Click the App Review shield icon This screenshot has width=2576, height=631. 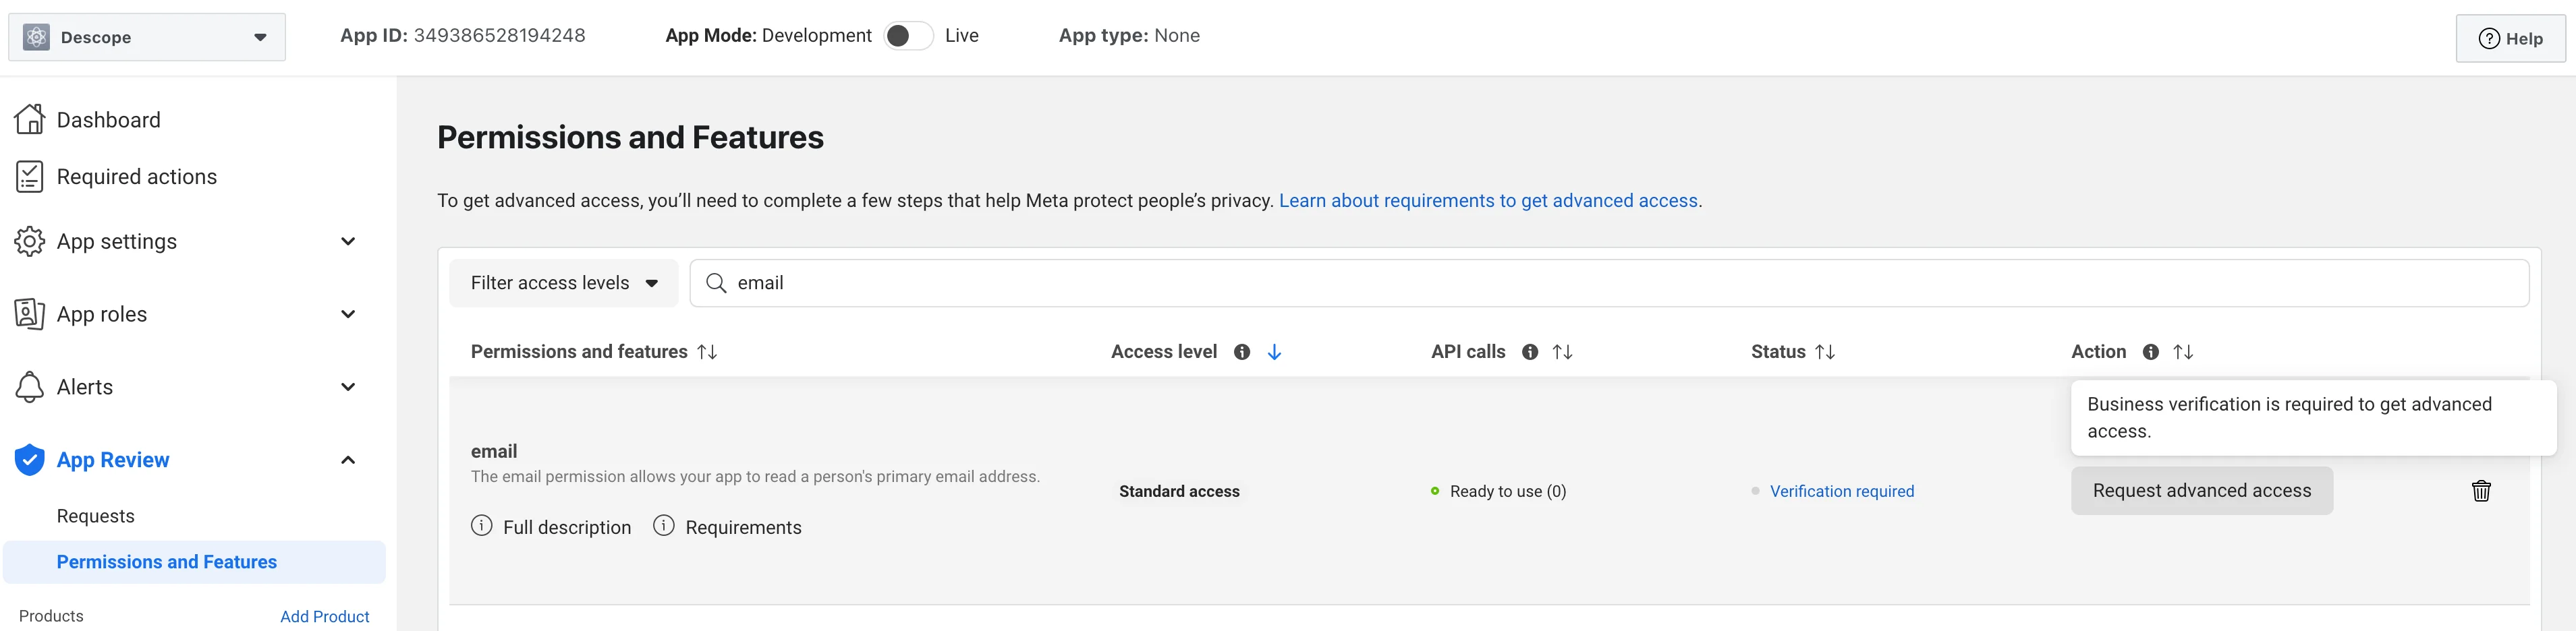click(x=29, y=459)
